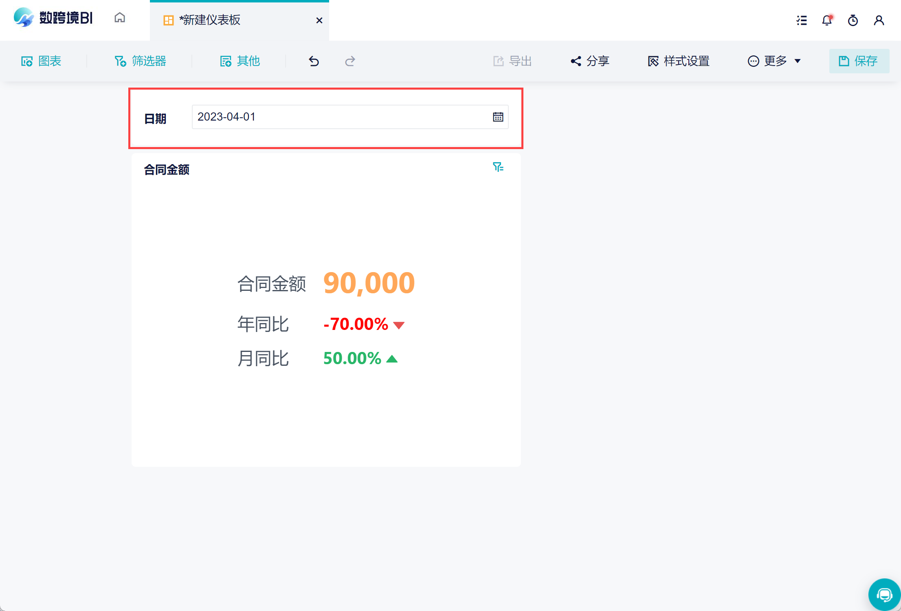
Task: Open the task list icon
Action: point(802,20)
